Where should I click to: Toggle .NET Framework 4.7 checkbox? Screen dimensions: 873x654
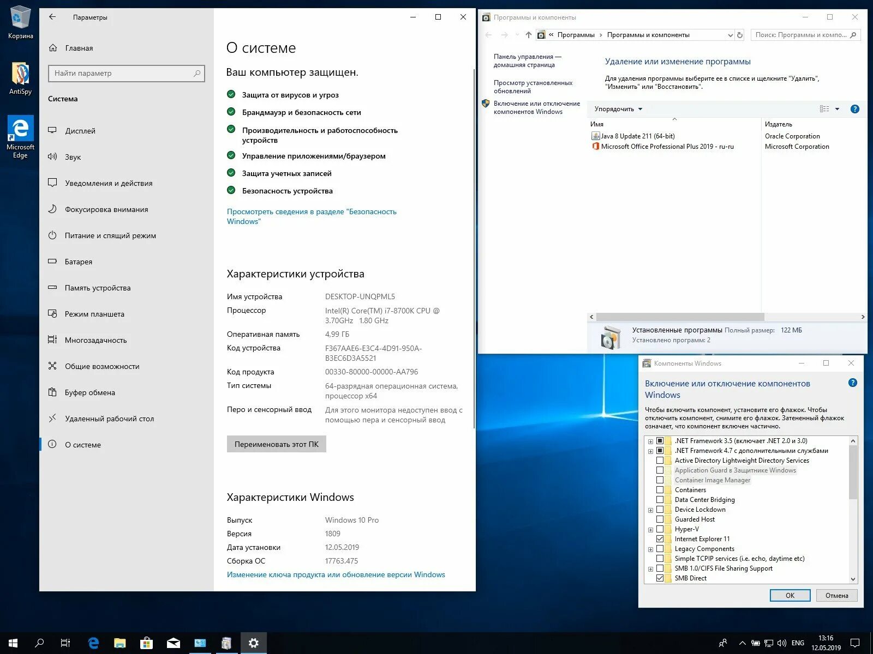(x=660, y=451)
